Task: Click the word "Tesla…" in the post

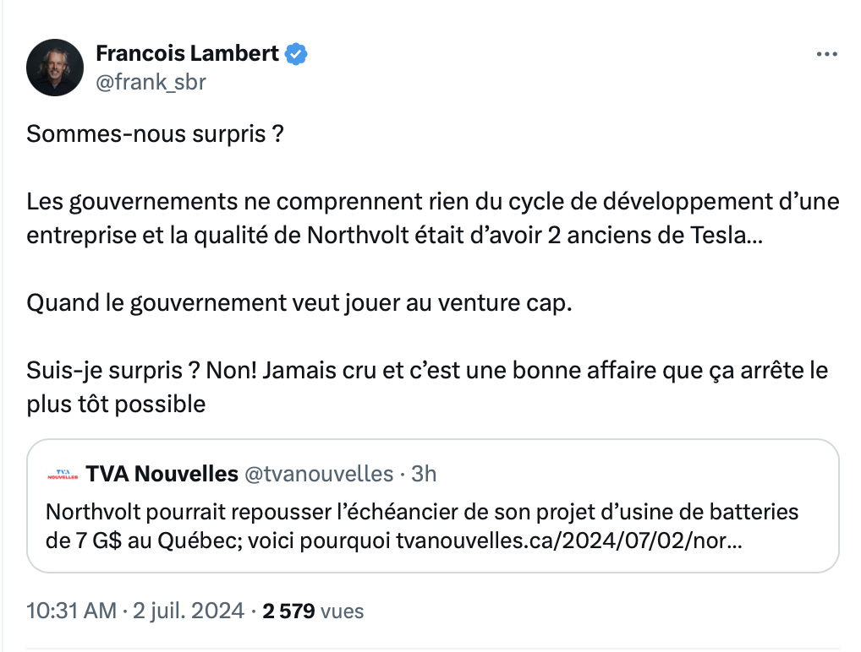Action: [x=726, y=236]
